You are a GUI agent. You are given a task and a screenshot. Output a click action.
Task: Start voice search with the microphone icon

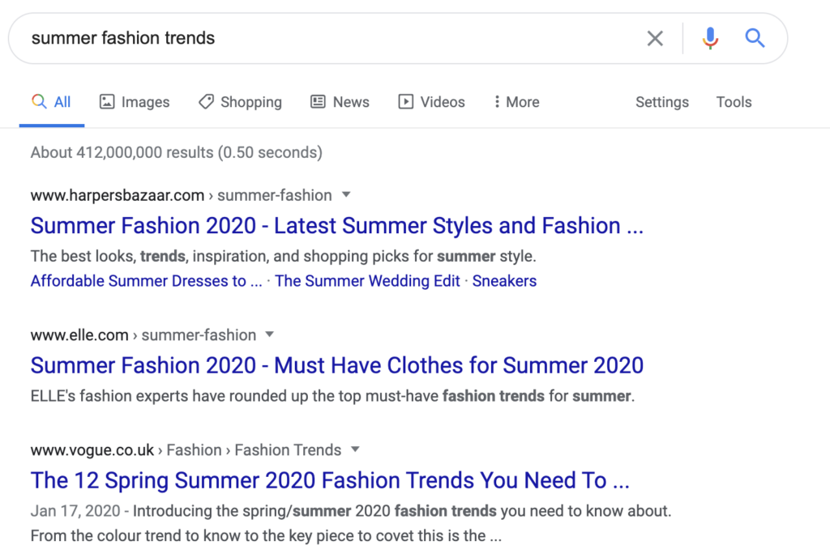(710, 38)
